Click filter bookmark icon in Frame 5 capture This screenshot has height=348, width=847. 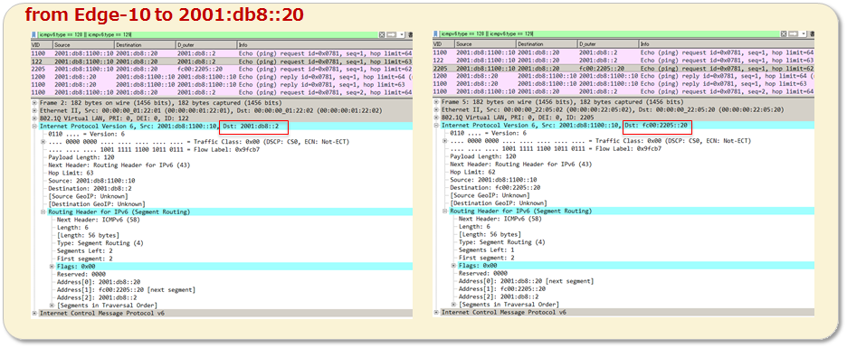coord(436,34)
